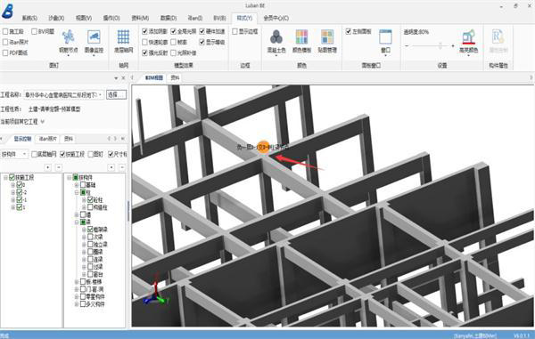Open the 操作(O) menu
This screenshot has height=339, width=535.
point(111,18)
